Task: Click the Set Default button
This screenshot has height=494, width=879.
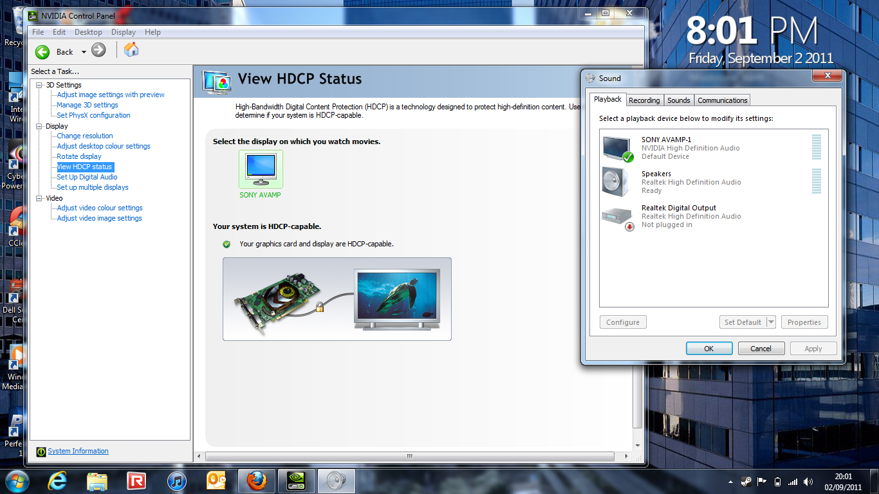Action: pos(743,322)
